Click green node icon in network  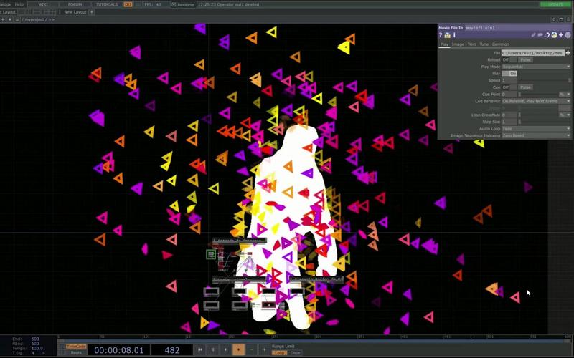211,254
